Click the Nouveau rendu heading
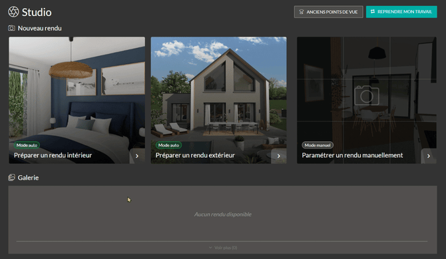 coord(39,28)
